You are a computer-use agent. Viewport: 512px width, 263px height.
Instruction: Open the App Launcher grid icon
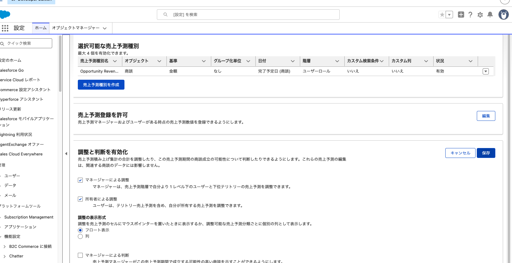coord(5,28)
